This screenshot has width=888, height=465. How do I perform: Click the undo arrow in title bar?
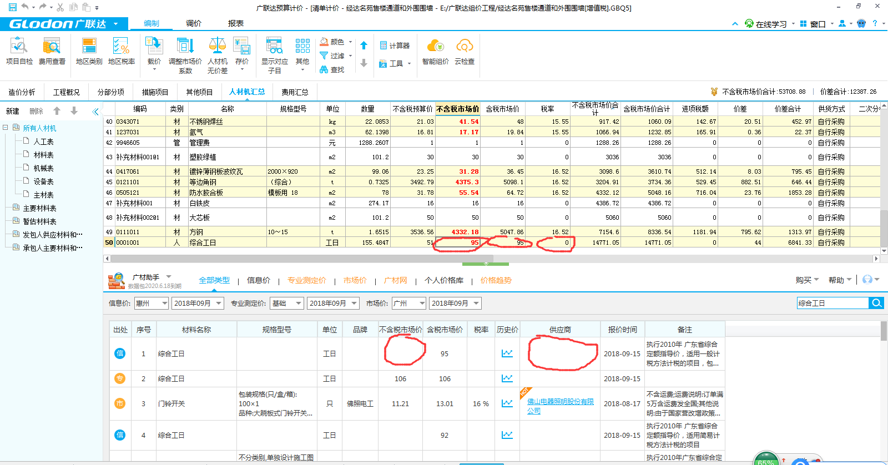tap(25, 7)
